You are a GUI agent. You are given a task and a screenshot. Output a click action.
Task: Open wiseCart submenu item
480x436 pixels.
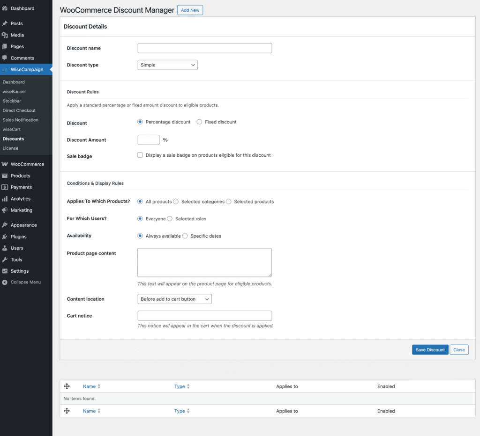click(x=12, y=129)
